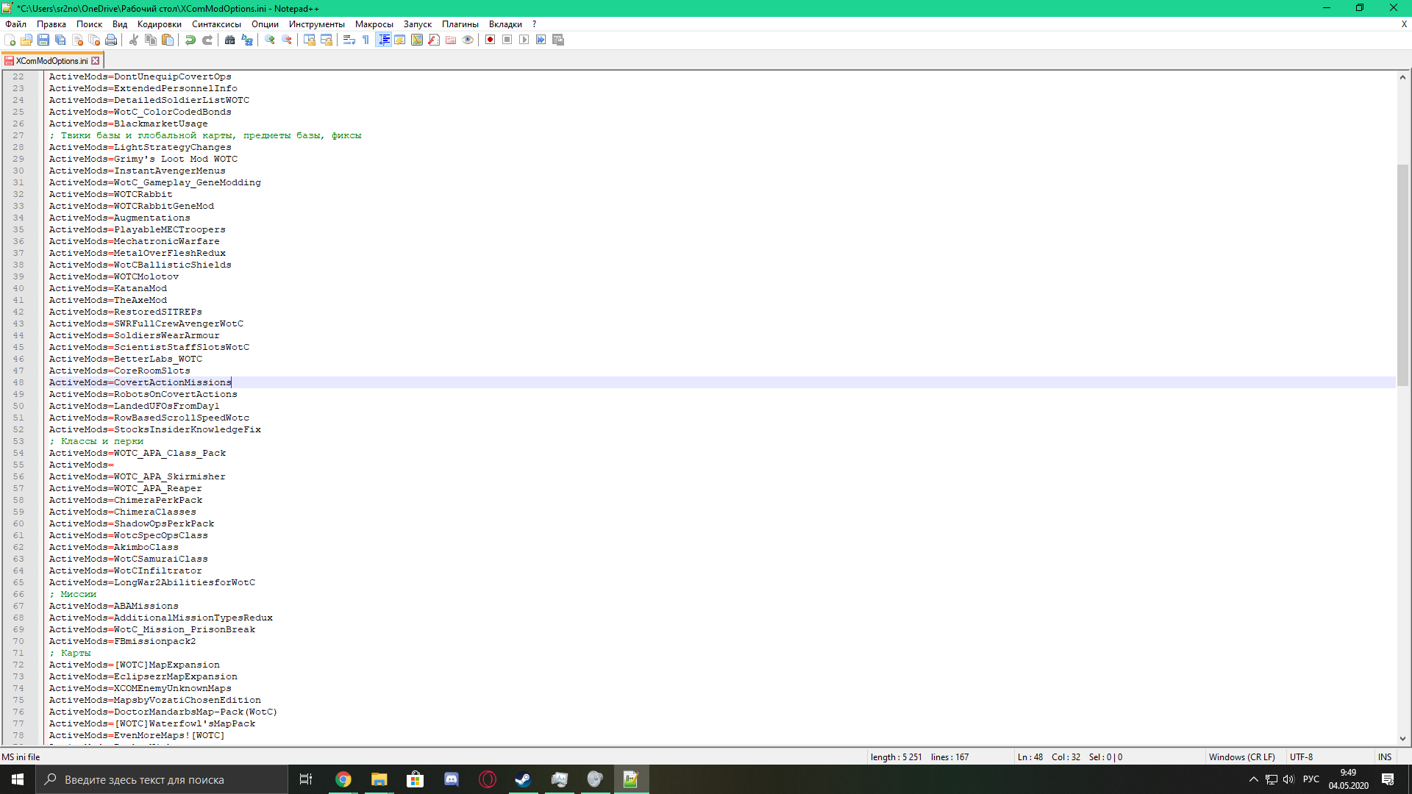This screenshot has width=1412, height=794.
Task: Click the Stop recording macro icon
Action: click(507, 40)
